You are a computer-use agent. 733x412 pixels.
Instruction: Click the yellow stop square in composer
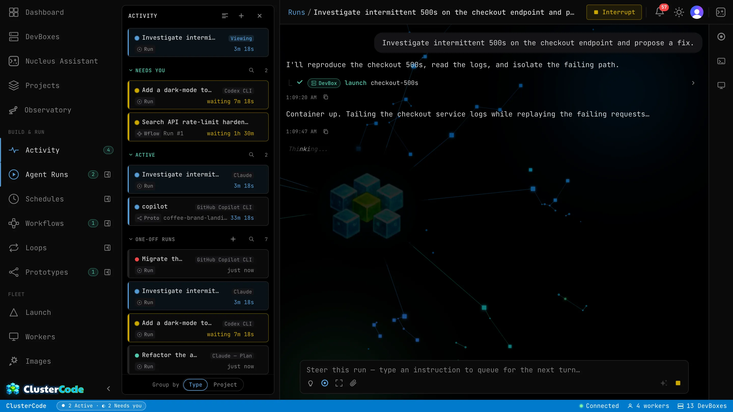(x=678, y=383)
